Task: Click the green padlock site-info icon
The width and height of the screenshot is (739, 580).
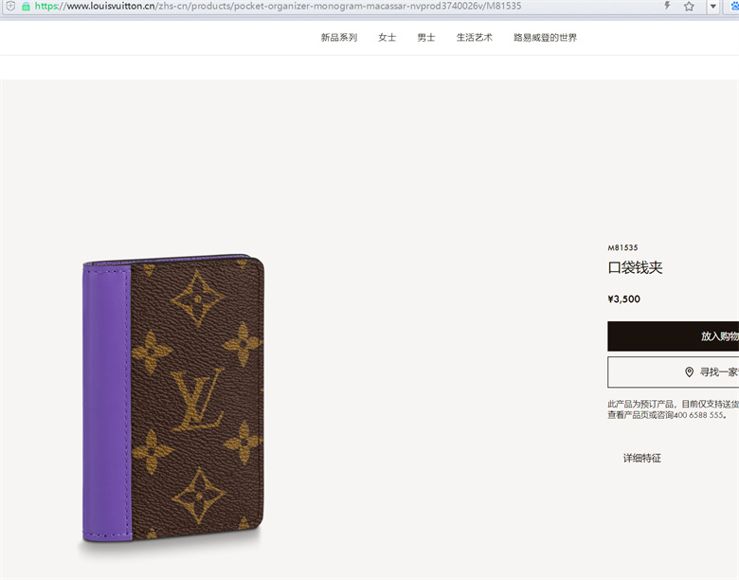Action: click(x=26, y=6)
